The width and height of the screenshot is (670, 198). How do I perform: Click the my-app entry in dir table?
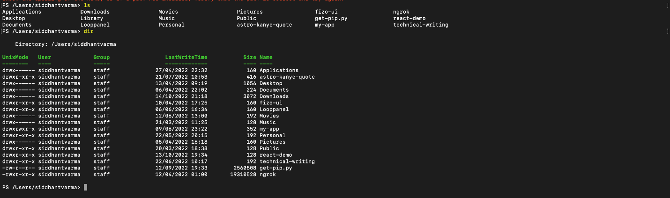tap(269, 129)
